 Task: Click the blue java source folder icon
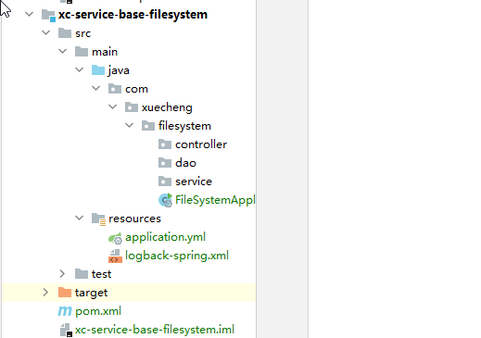coord(98,70)
